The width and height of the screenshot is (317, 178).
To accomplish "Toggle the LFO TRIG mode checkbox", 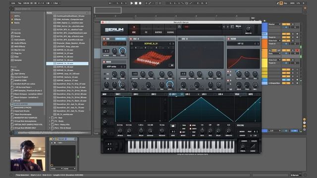I will [x=181, y=125].
